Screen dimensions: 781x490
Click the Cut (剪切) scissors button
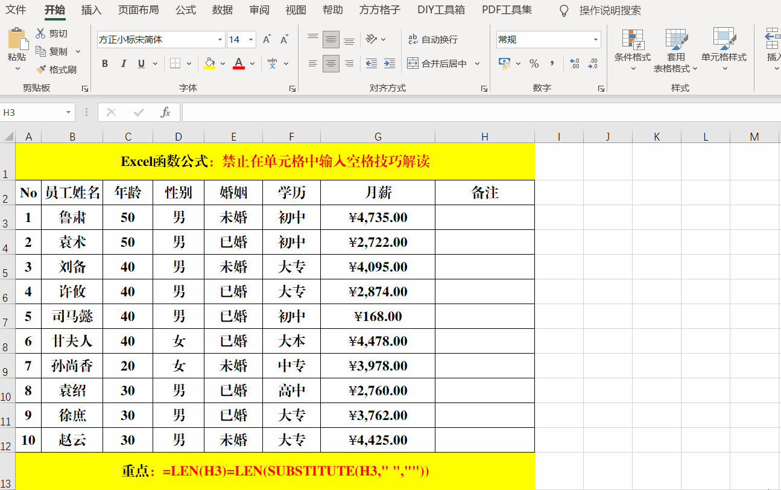(x=52, y=34)
